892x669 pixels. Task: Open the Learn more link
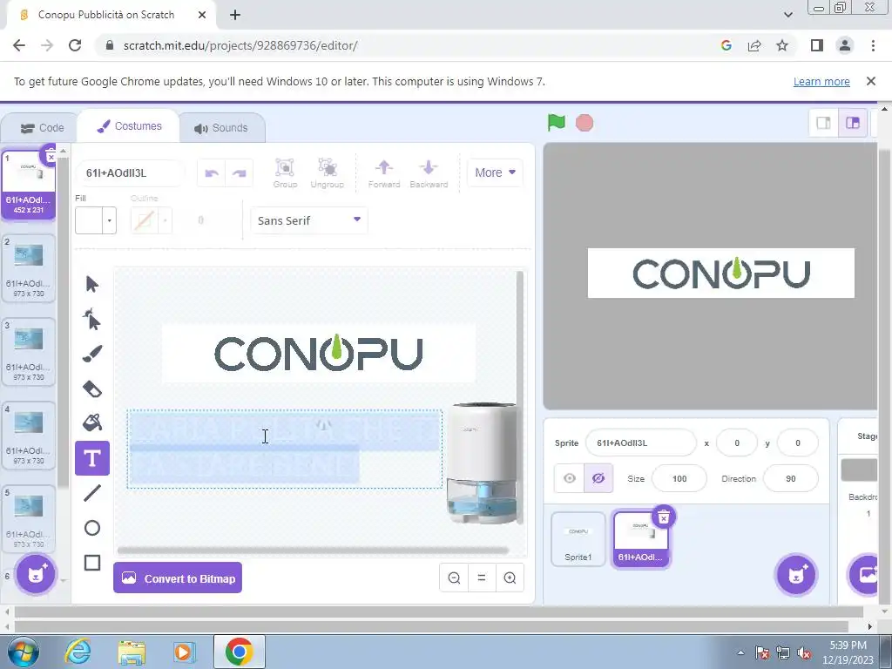coord(821,81)
